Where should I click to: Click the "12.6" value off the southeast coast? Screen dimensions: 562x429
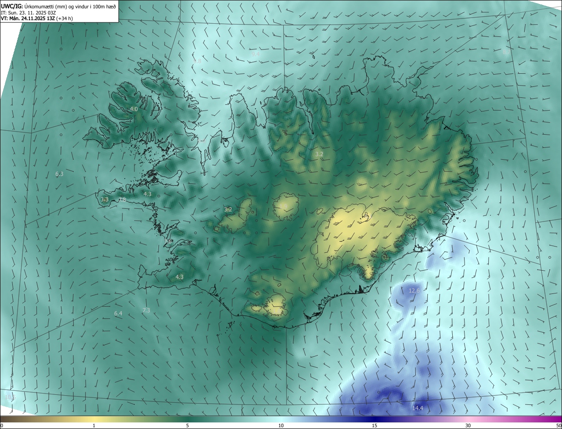[414, 291]
